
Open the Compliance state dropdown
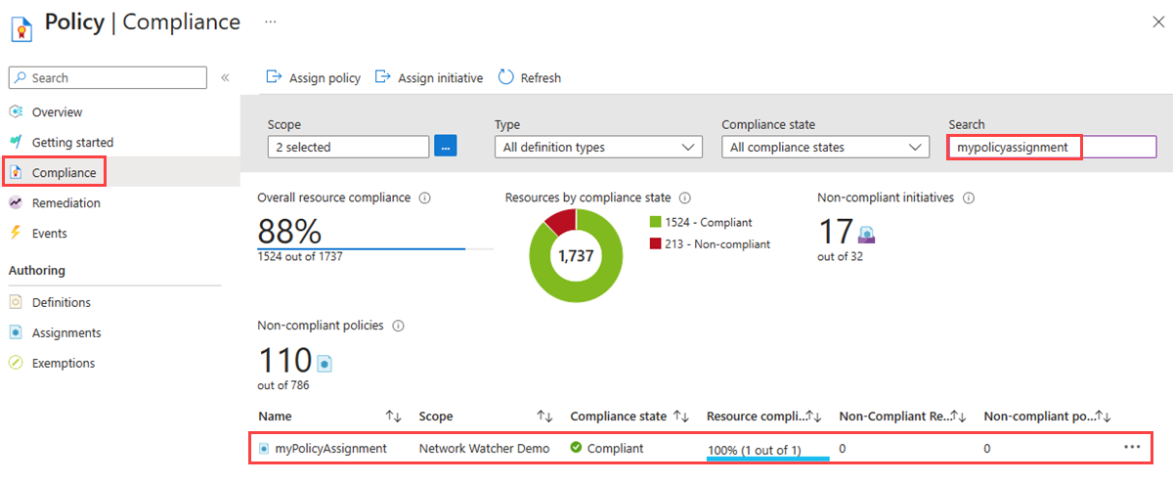(x=825, y=147)
